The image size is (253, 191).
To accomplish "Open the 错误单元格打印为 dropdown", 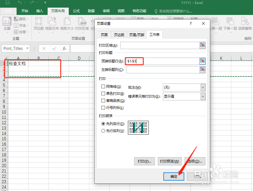I will click(184, 96).
